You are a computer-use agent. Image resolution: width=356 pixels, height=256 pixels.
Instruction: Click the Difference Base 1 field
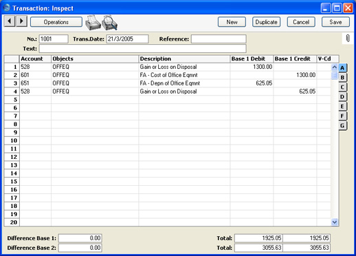(80, 238)
